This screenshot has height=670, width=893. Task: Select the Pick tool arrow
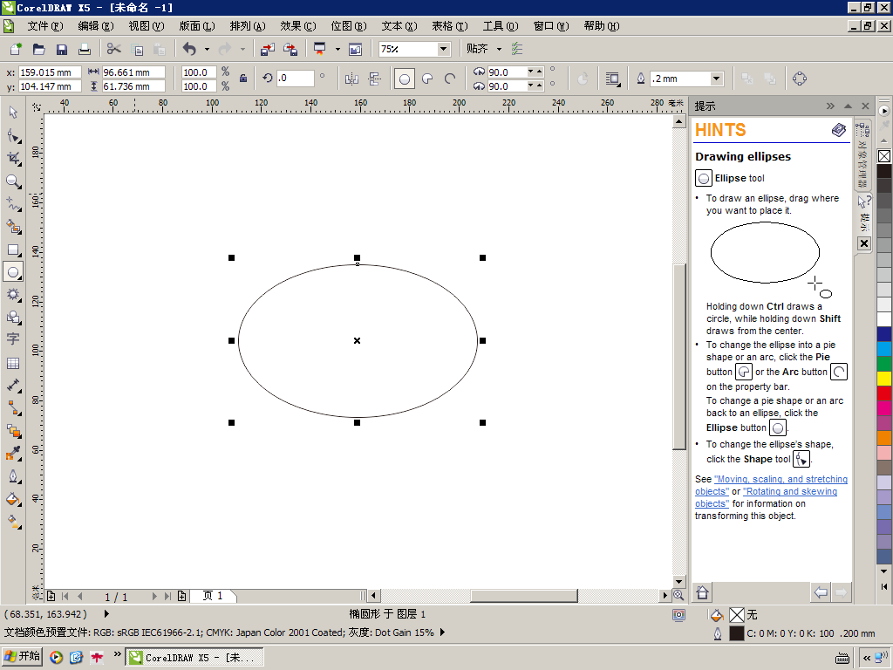point(13,113)
